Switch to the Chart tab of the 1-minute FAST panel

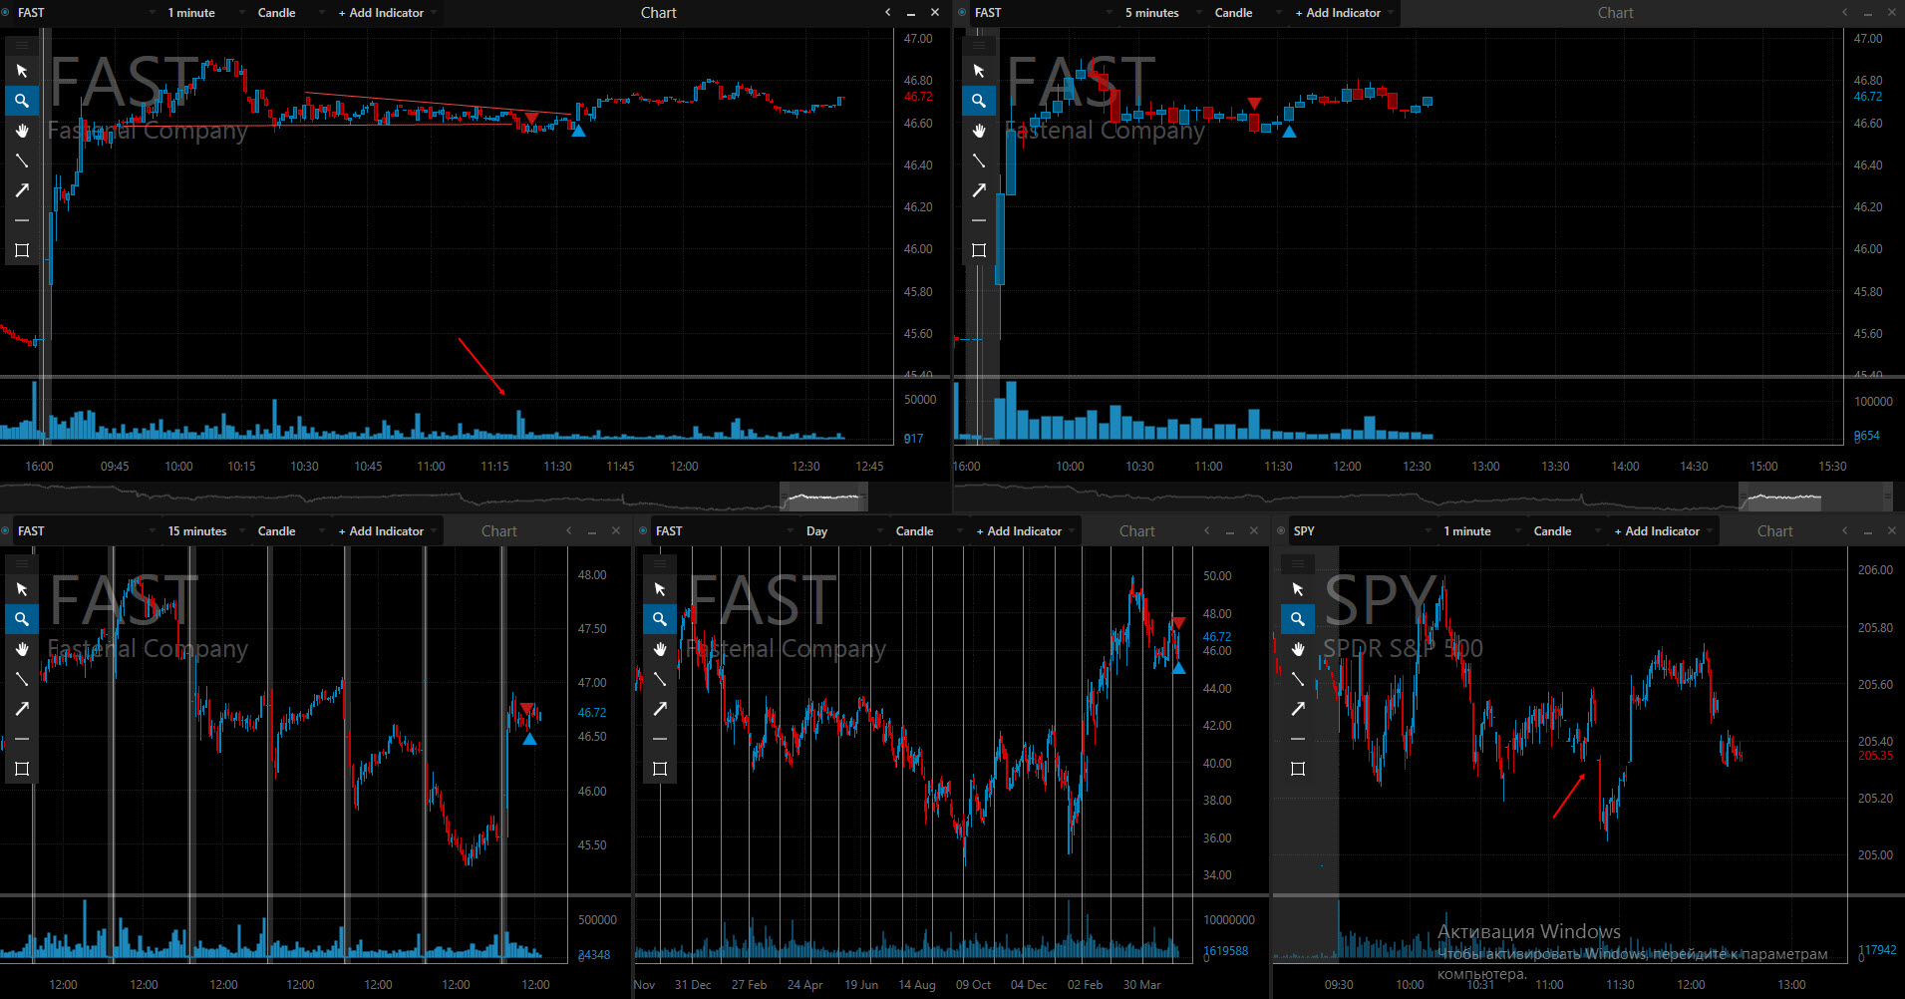[658, 13]
